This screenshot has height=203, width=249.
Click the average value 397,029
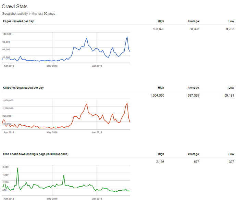pyautogui.click(x=193, y=96)
